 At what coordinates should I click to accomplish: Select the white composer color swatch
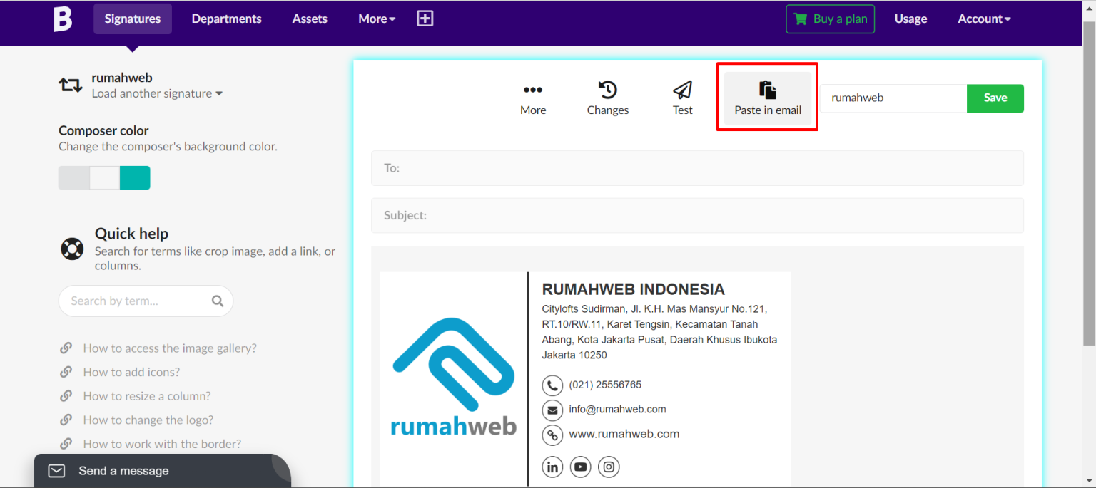104,178
